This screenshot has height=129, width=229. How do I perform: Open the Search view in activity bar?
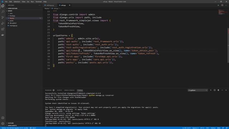3,11
